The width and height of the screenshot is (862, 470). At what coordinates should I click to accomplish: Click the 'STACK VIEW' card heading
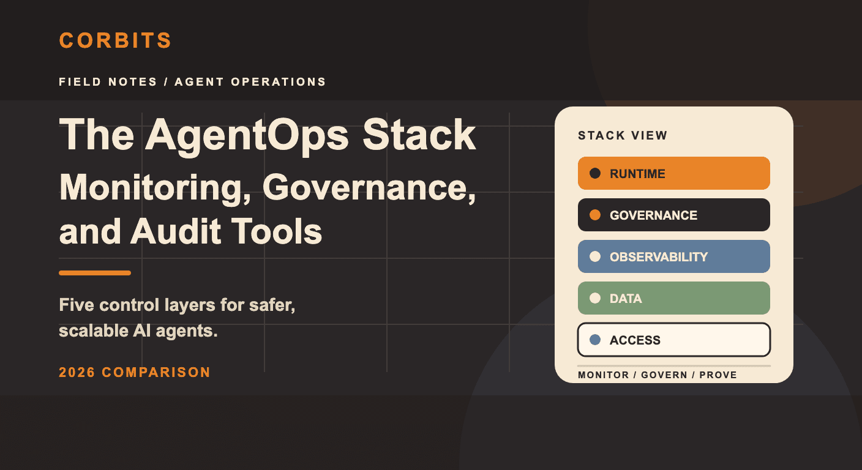pos(623,136)
